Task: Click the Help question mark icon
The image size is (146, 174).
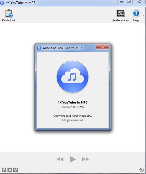Action: (x=136, y=13)
